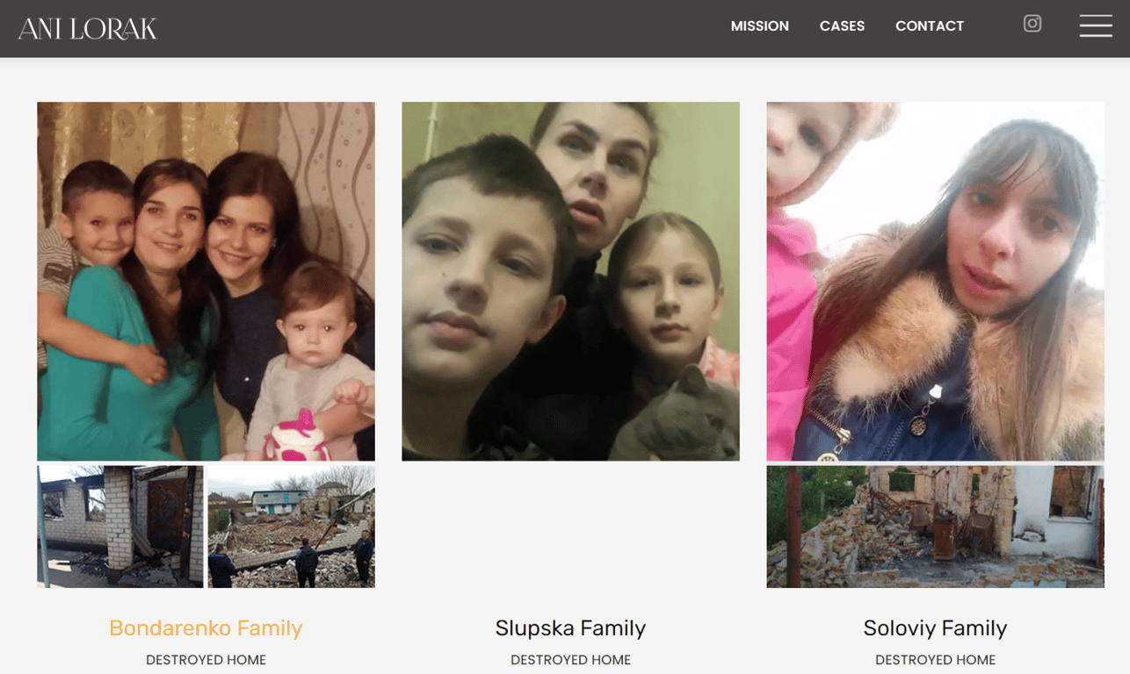Open the Soloviy Family title link
This screenshot has height=674, width=1130.
[935, 627]
